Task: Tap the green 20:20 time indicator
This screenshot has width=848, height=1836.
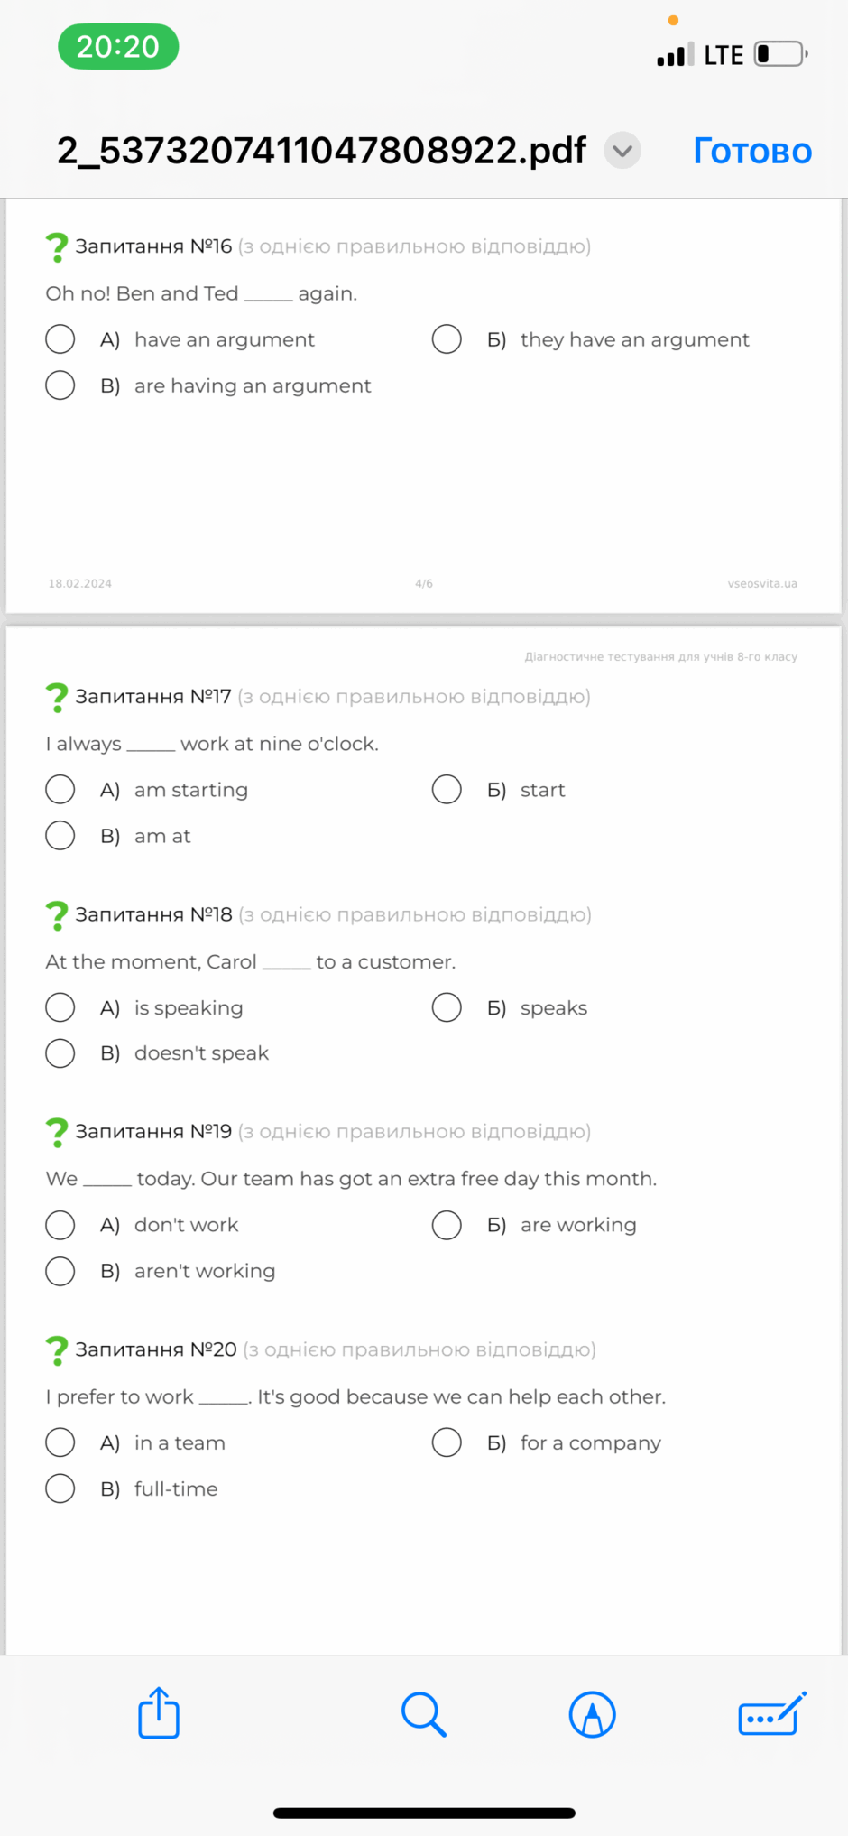Action: click(x=118, y=47)
